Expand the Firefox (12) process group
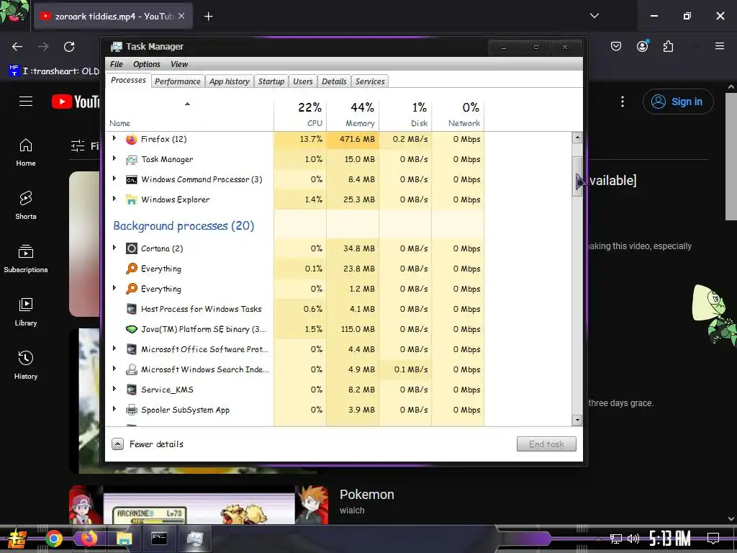 pos(114,138)
